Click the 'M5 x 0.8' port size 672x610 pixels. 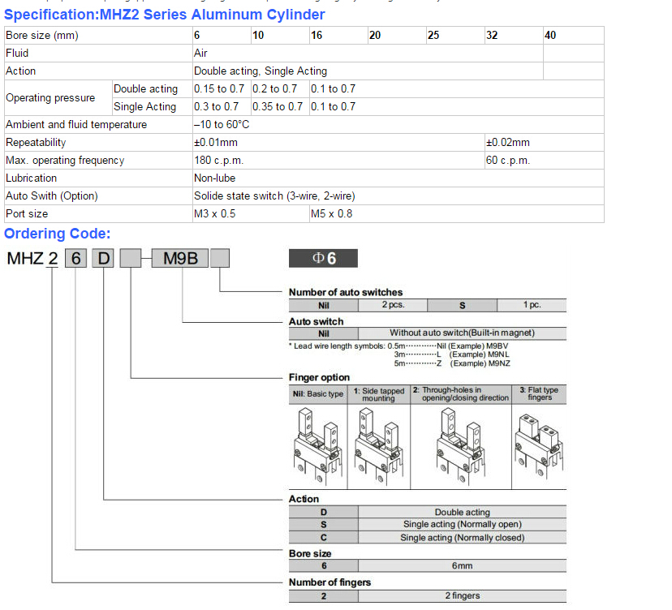pyautogui.click(x=332, y=214)
